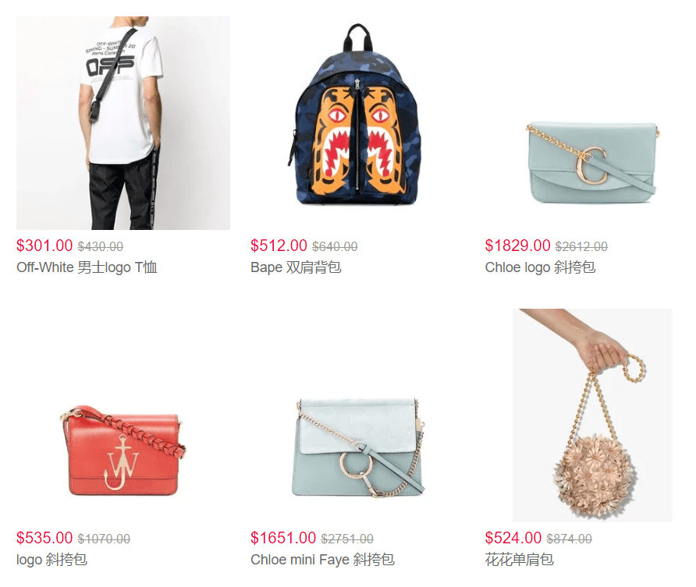The height and width of the screenshot is (587, 696).
Task: Open the Off-White logo T-shirt product image
Action: click(x=123, y=123)
